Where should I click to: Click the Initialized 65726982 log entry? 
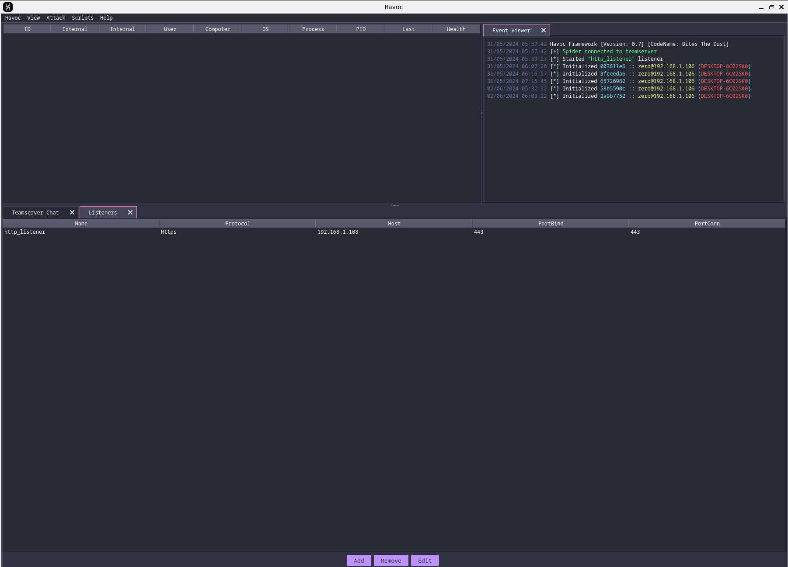(619, 81)
